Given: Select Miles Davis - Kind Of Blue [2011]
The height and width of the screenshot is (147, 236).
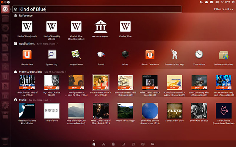Looking at the screenshot, I should click(x=150, y=82).
